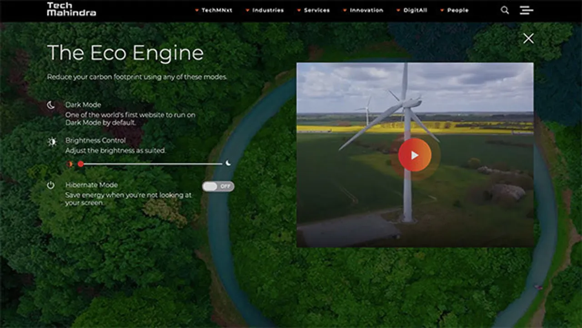Click the Brightness Control label
The width and height of the screenshot is (582, 328).
95,141
